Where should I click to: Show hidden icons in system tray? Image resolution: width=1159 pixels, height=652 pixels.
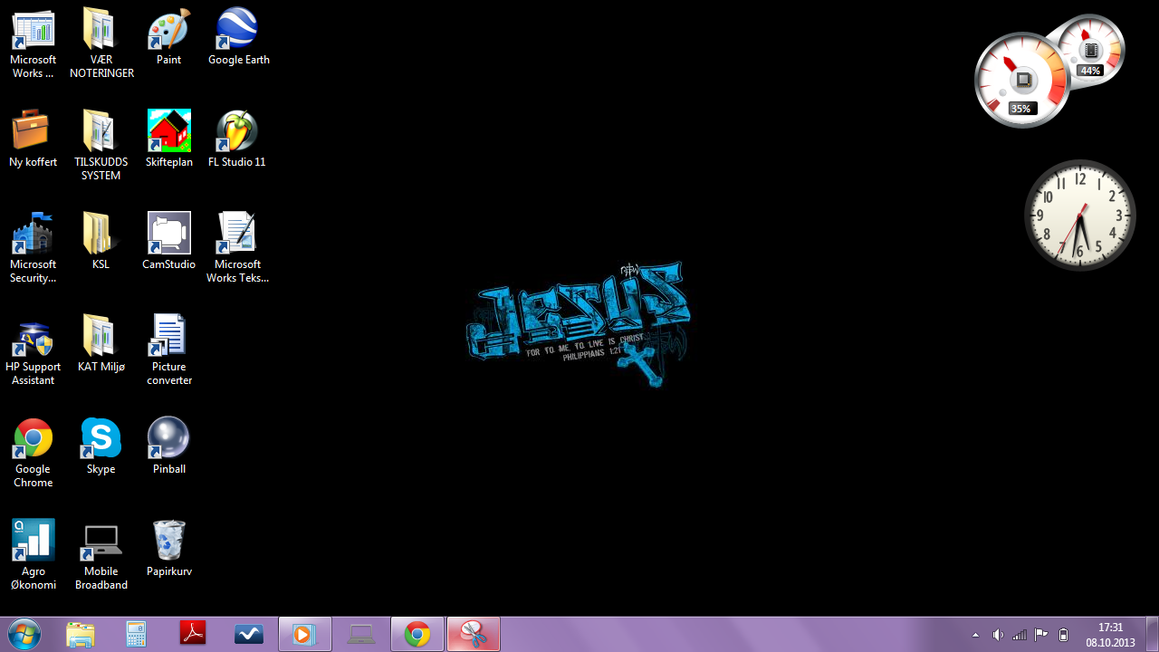(x=975, y=635)
